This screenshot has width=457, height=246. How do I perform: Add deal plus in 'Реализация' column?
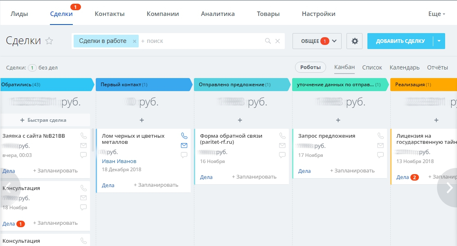436,120
